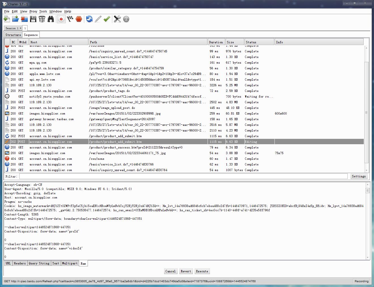This screenshot has height=287, width=374.
Task: Click the Revert button
Action: [x=186, y=271]
